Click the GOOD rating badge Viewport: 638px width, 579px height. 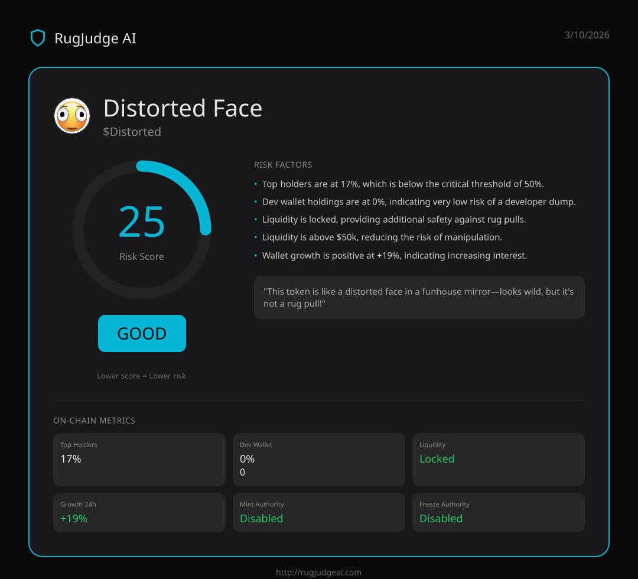coord(142,333)
